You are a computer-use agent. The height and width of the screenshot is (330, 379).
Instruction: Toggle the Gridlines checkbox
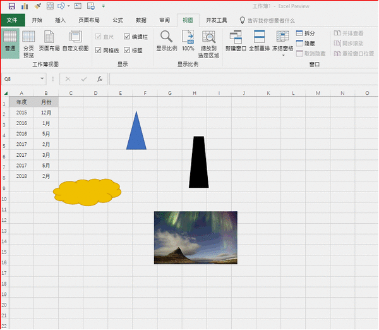coord(98,50)
